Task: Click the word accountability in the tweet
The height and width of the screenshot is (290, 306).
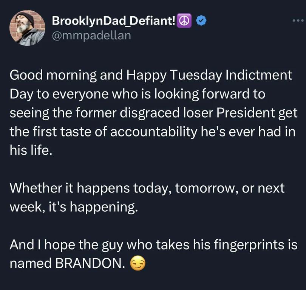Action: (154, 132)
